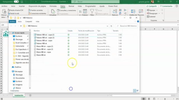Switch to Fórmulas ribbon tab
This screenshot has width=179, height=100.
(x=53, y=6)
